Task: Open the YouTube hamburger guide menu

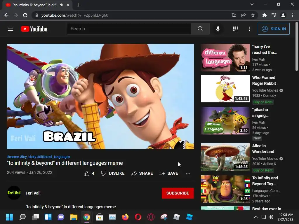Action: [x=11, y=29]
